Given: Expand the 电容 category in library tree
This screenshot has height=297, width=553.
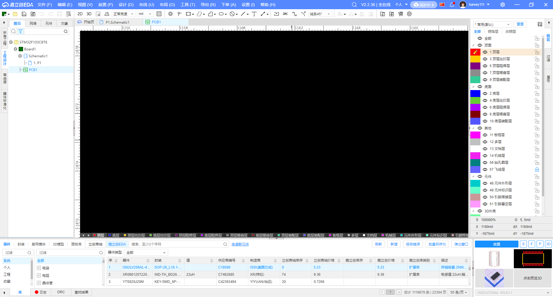Looking at the screenshot, I should pyautogui.click(x=39, y=268).
